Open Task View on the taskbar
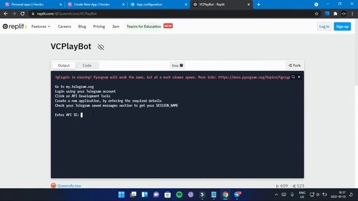Screen dimensions: 358x201 point(133,194)
